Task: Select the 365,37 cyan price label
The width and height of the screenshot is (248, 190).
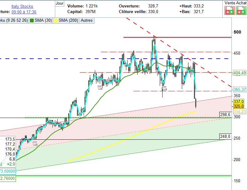Action: (x=240, y=89)
